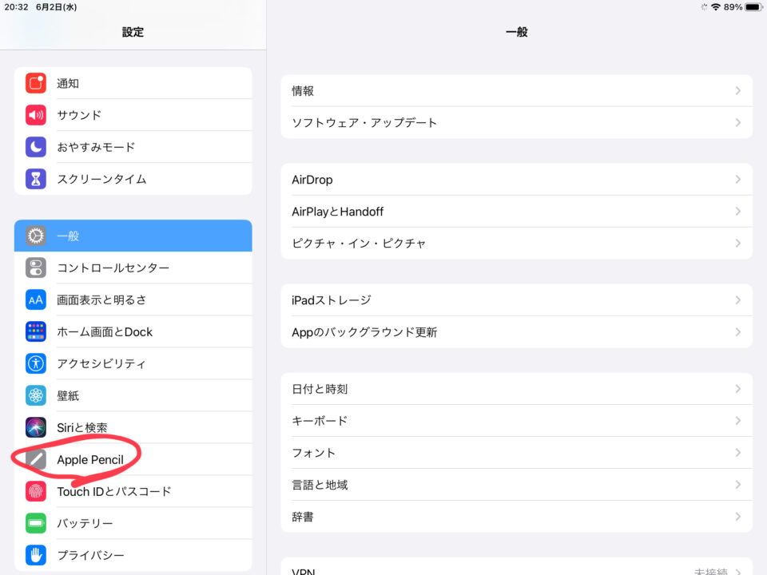Image resolution: width=767 pixels, height=575 pixels.
Task: Open 言語と地域 settings
Action: tap(320, 485)
